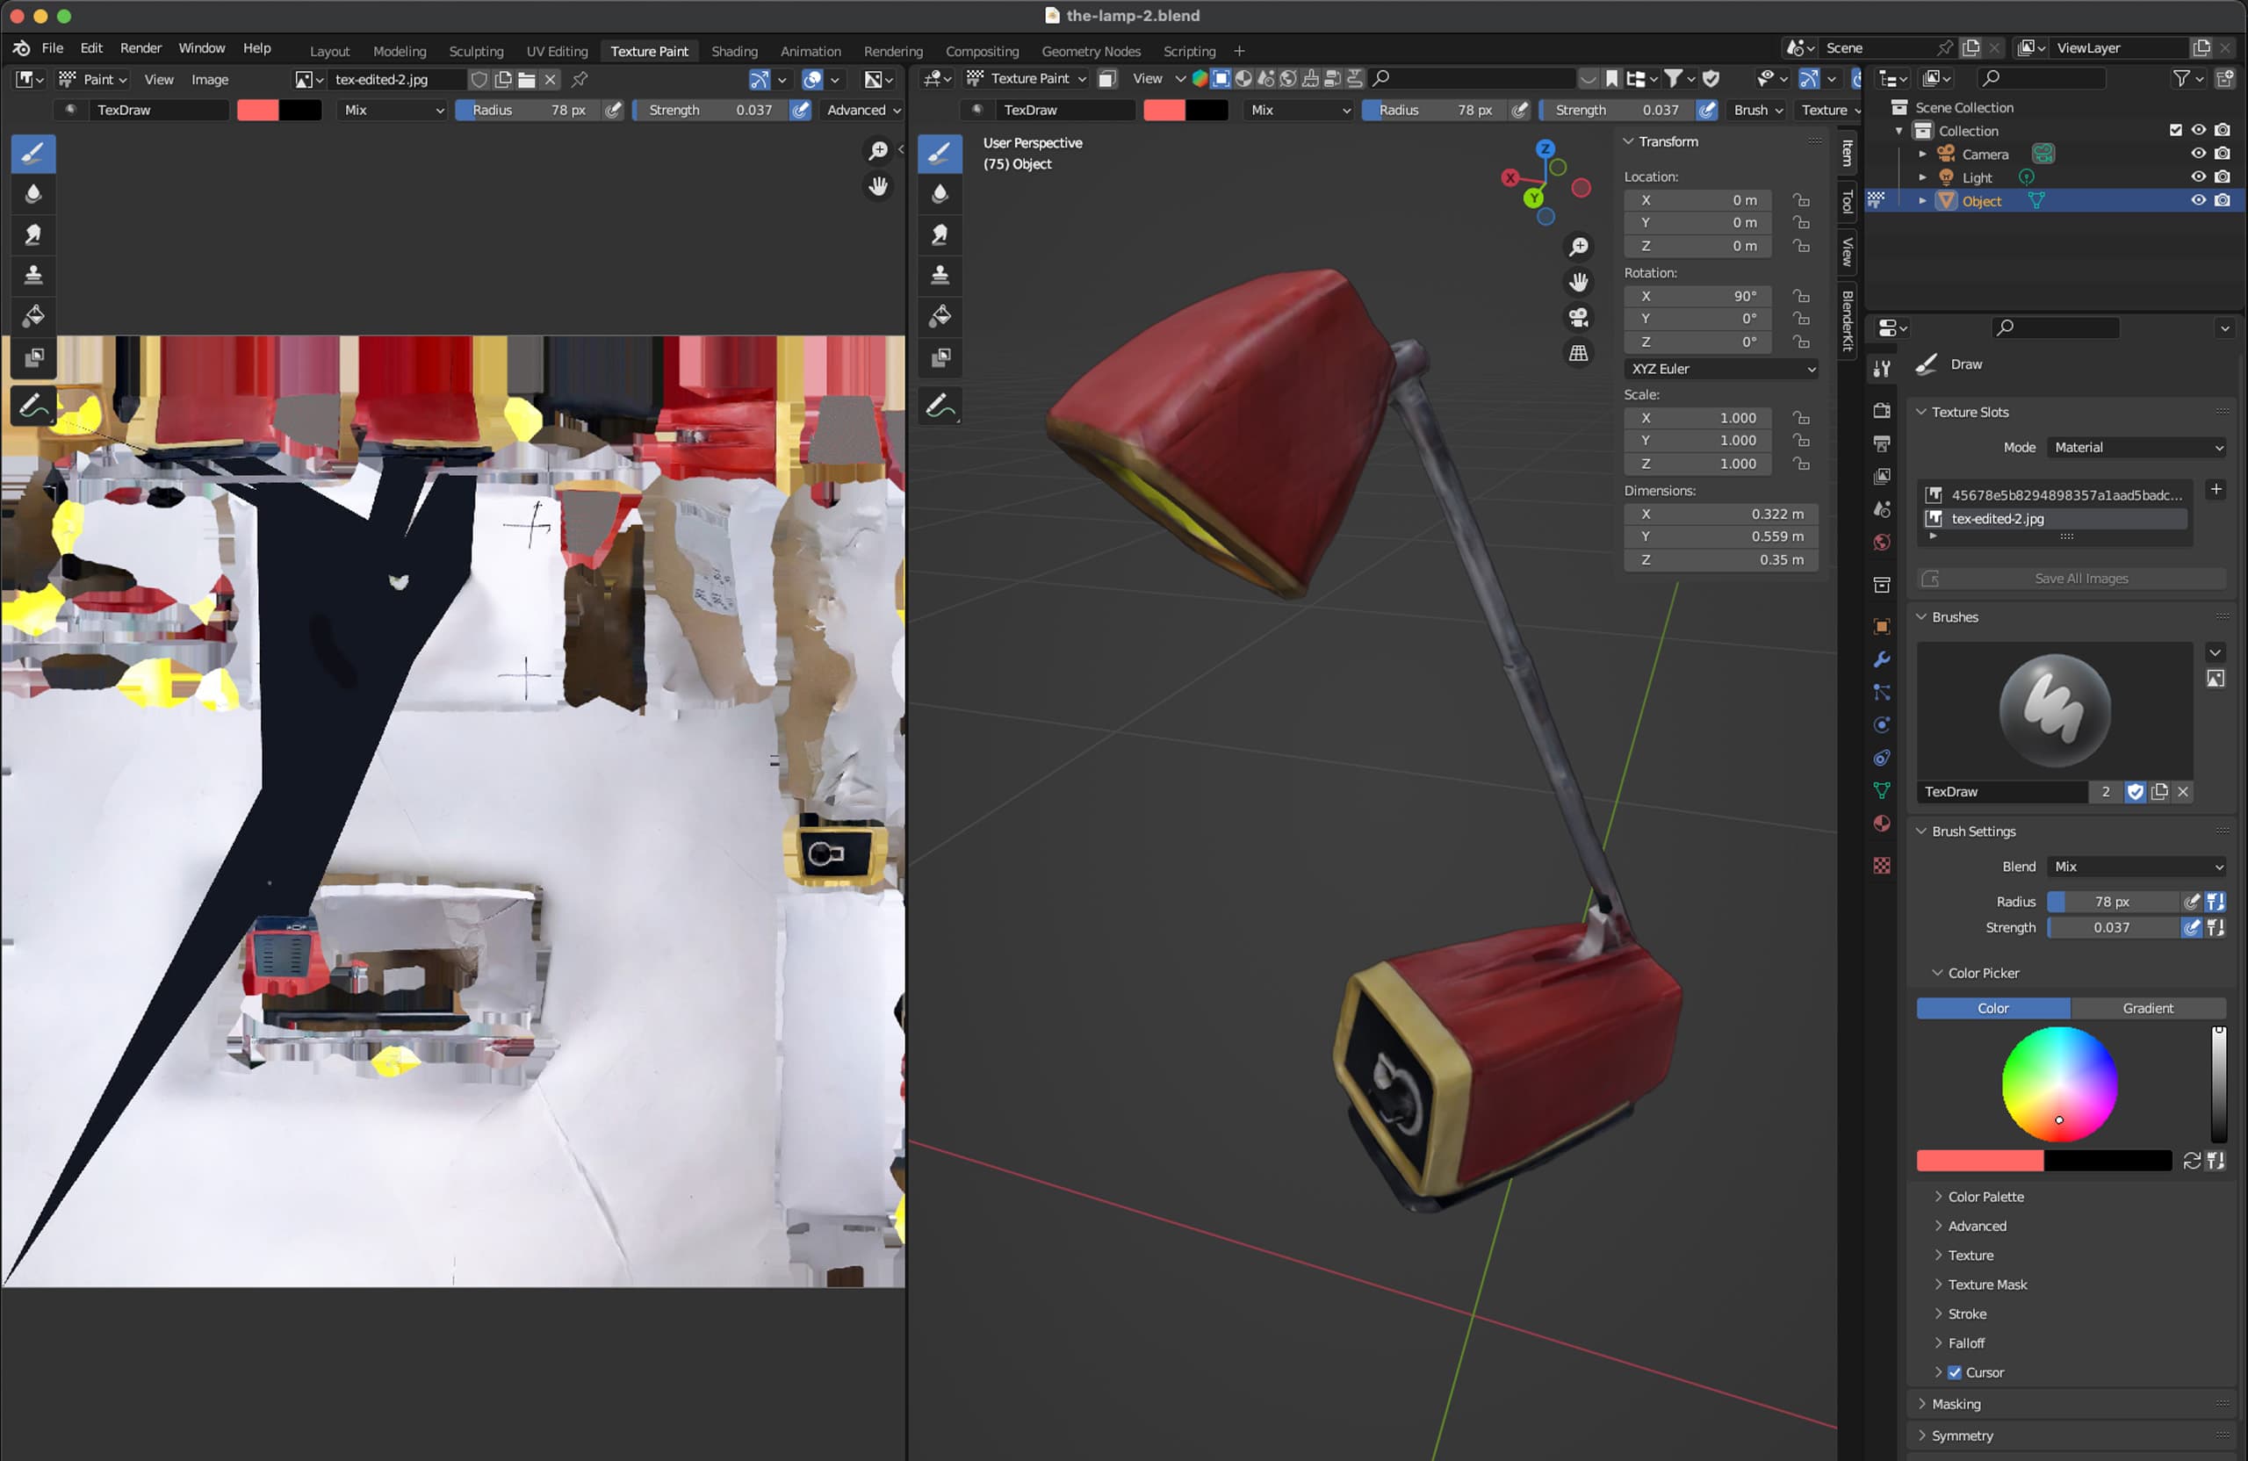Select the Annotate tool in 3D viewport

point(939,407)
